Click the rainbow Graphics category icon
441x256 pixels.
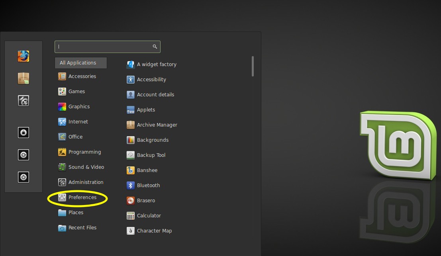[62, 107]
